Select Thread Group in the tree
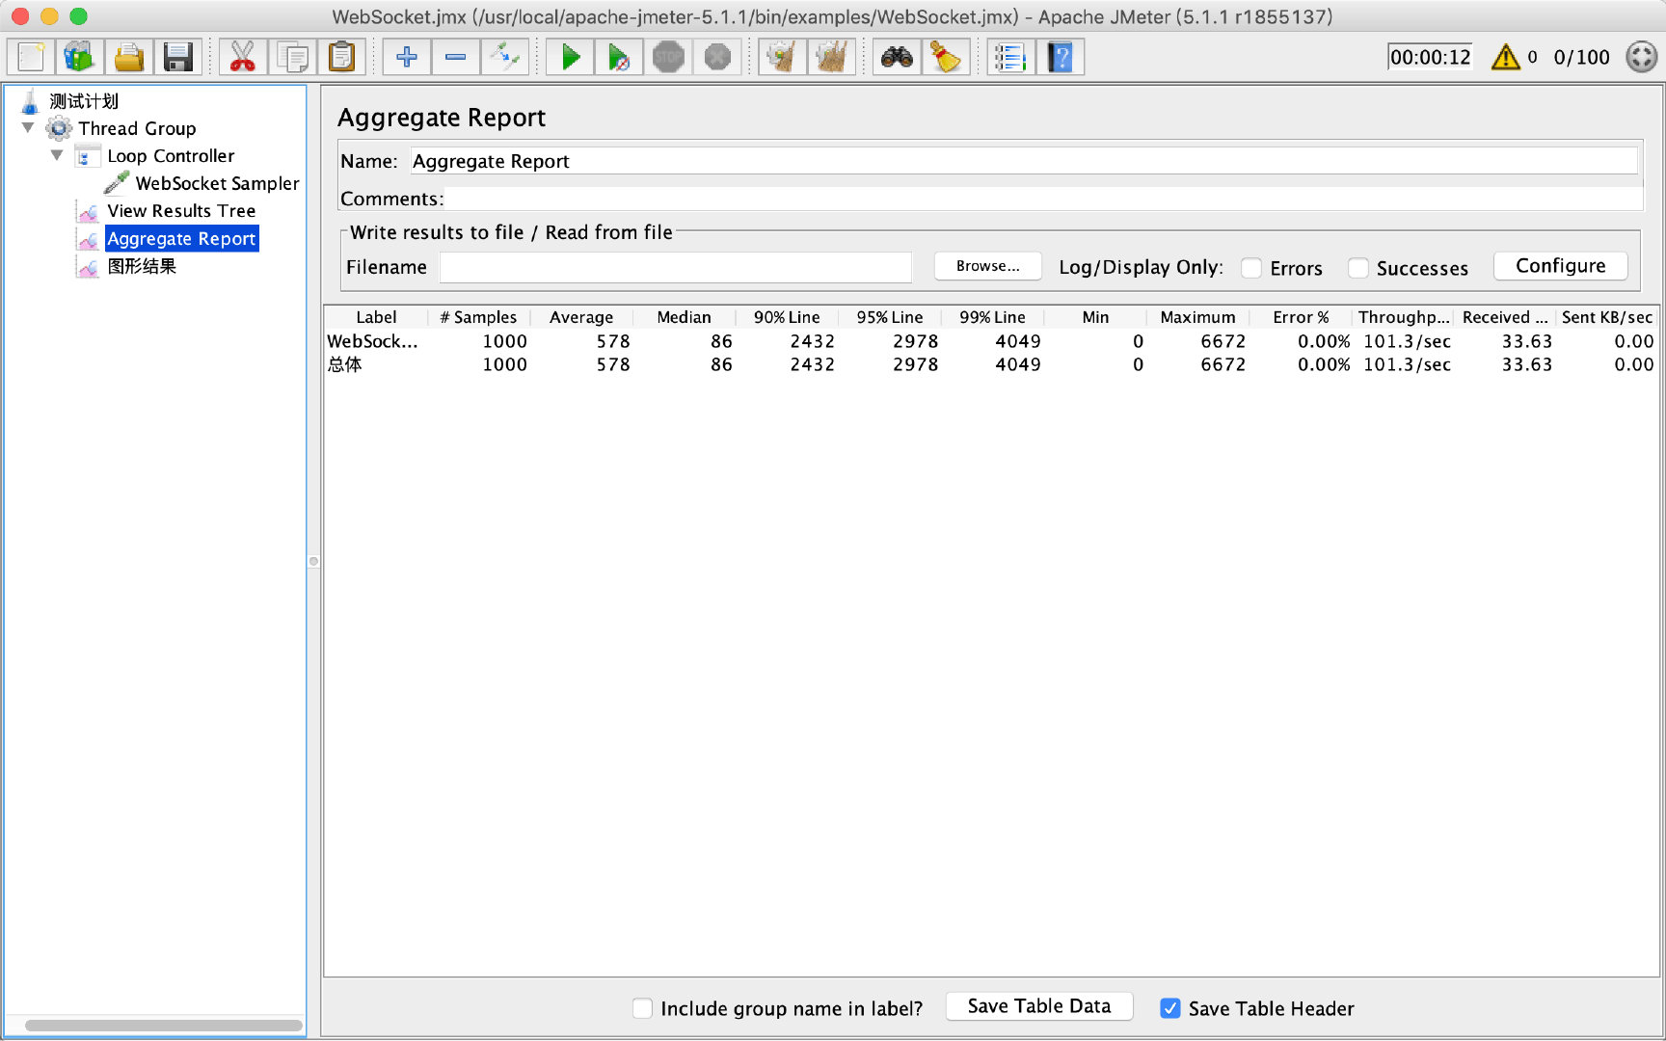Viewport: 1666px width, 1041px height. [x=137, y=128]
